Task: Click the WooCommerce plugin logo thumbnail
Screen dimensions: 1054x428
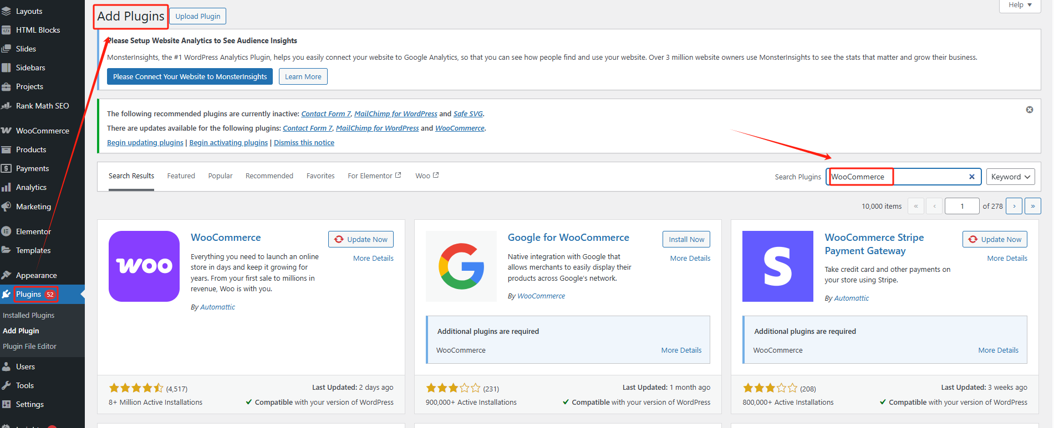Action: click(x=144, y=266)
